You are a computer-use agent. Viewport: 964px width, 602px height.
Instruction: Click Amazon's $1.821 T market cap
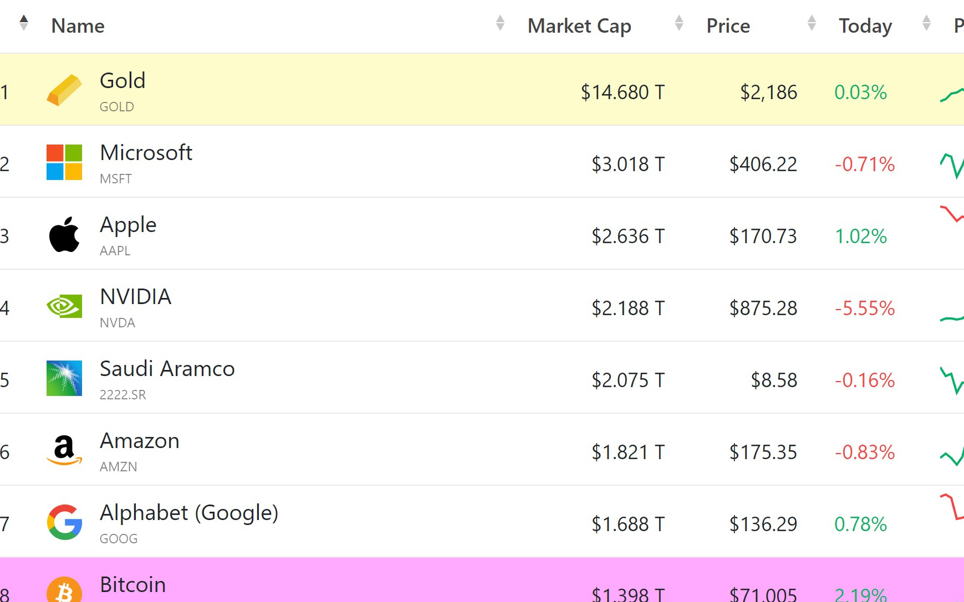(628, 452)
